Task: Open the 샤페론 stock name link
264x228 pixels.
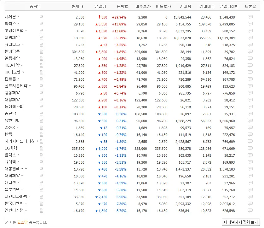Action: [10, 17]
